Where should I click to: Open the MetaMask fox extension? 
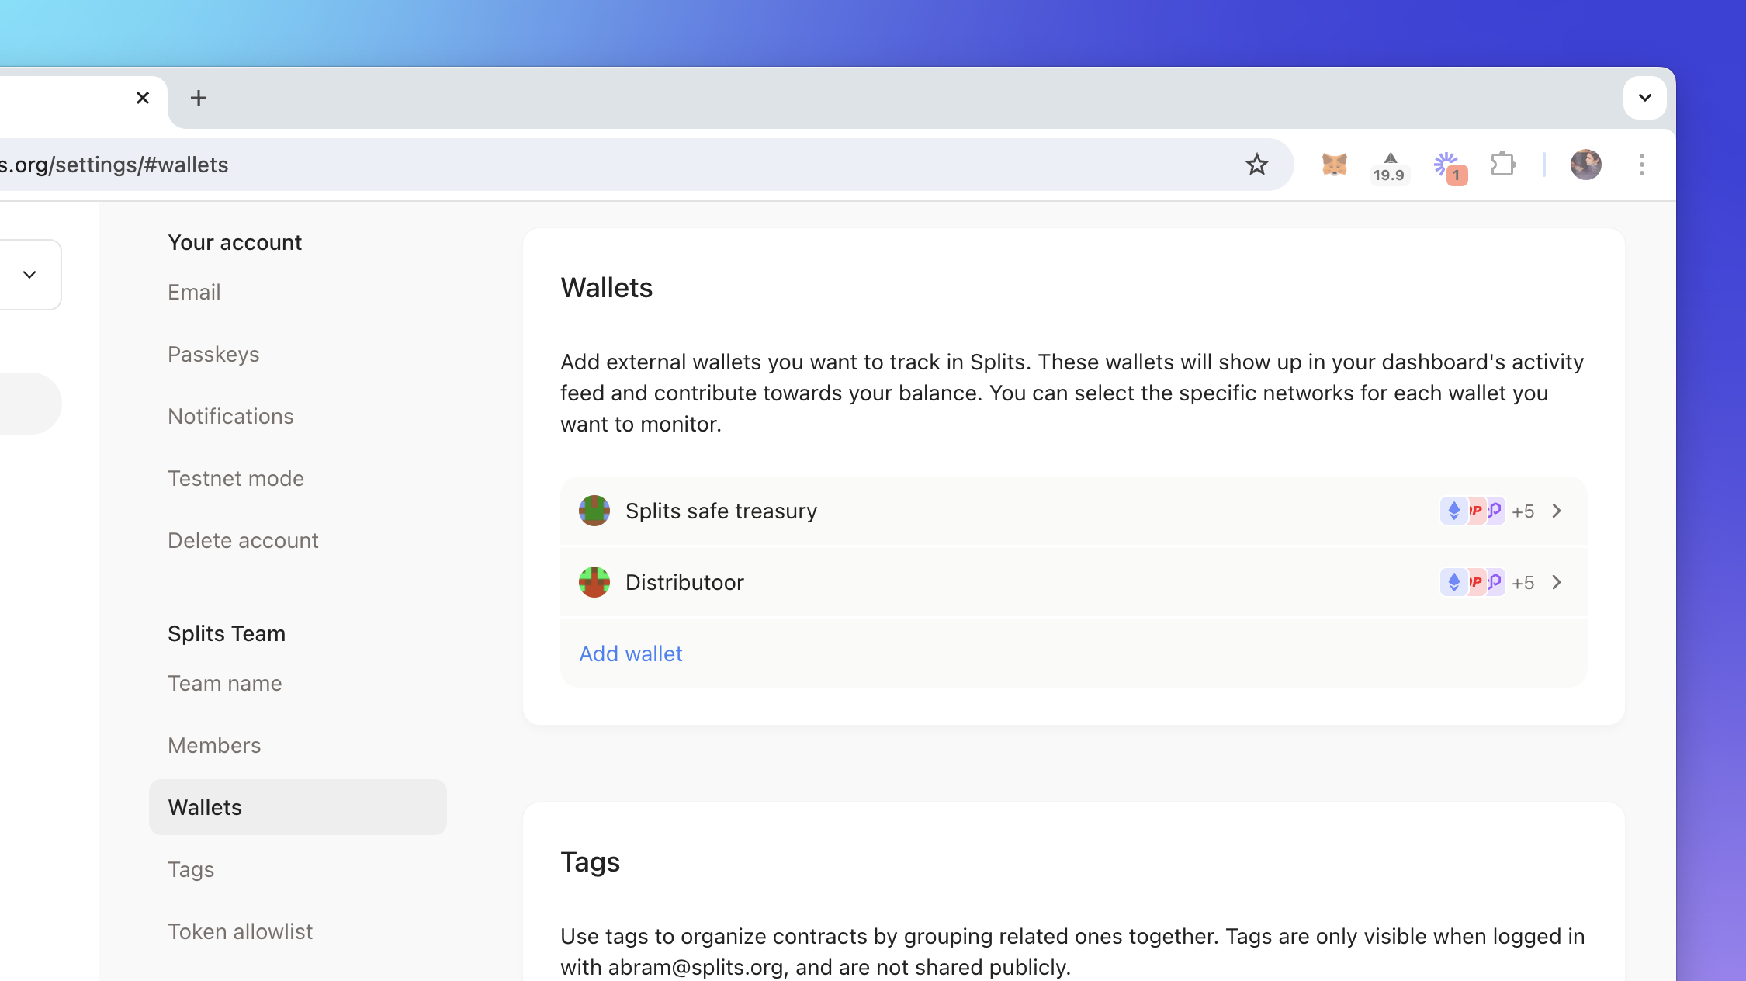[x=1334, y=165]
